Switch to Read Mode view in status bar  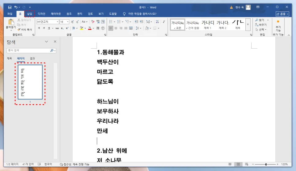[x=230, y=164]
